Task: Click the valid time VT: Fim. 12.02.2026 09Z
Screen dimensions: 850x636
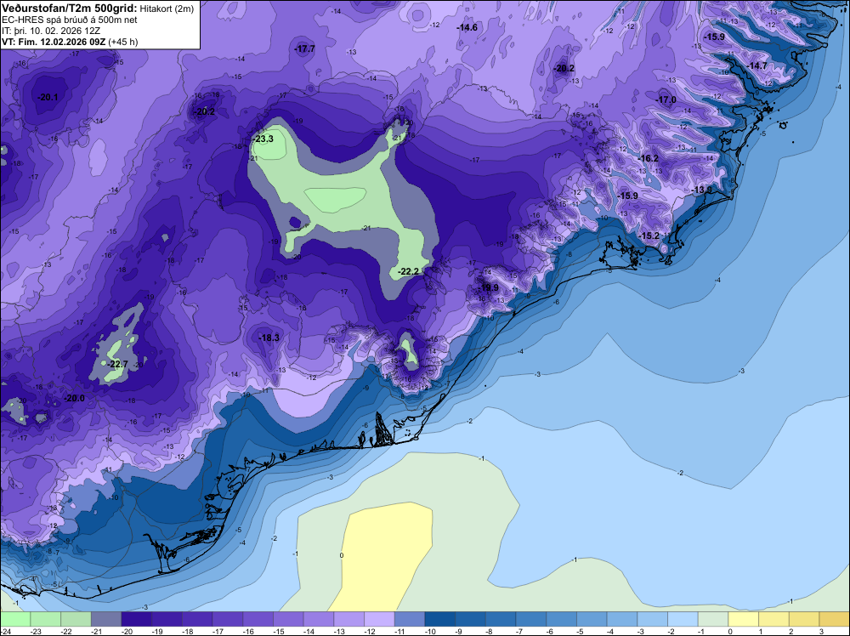Action: [54, 42]
